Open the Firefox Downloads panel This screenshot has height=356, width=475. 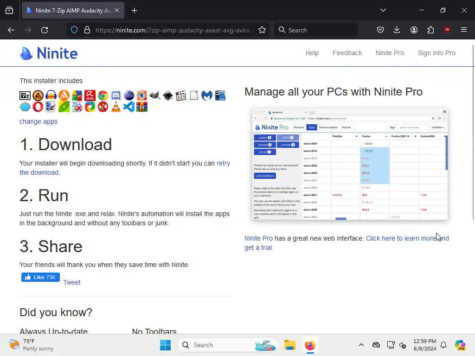pyautogui.click(x=397, y=30)
